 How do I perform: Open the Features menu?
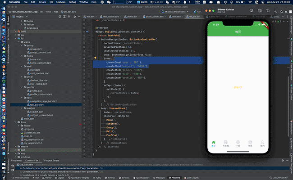point(61,2)
